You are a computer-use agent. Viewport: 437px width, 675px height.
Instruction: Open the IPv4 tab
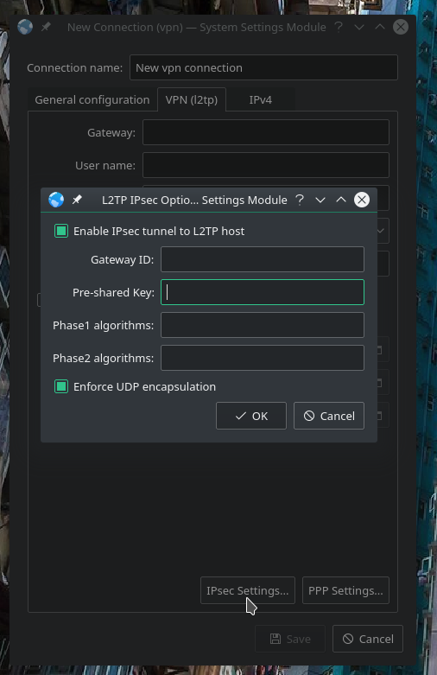pyautogui.click(x=261, y=100)
